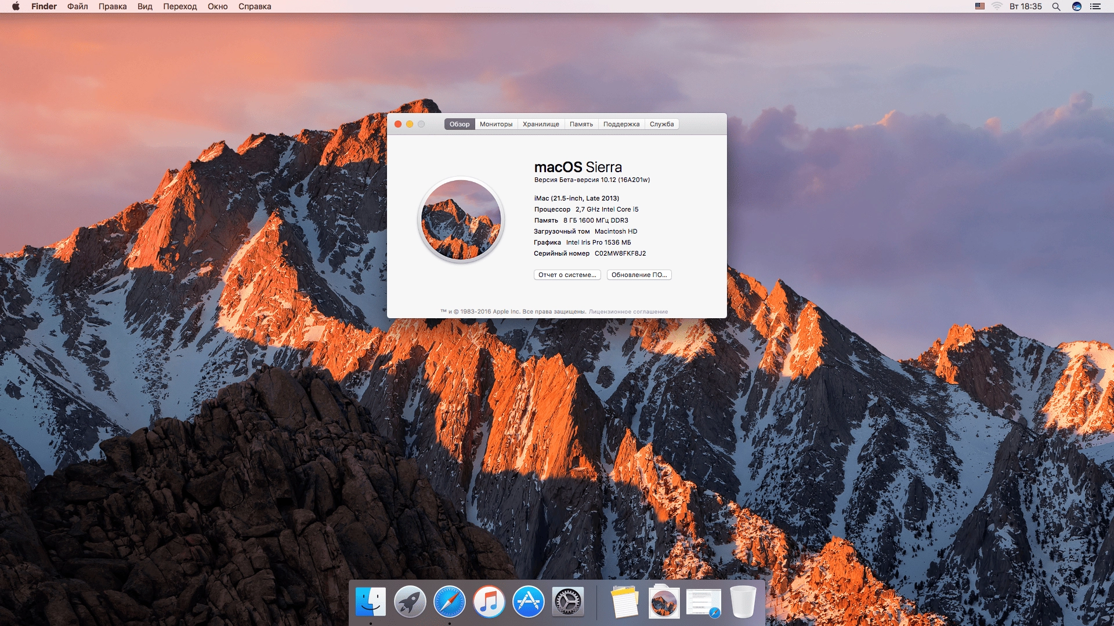Image resolution: width=1114 pixels, height=626 pixels.
Task: Minimize the About This Mac window
Action: coord(410,124)
